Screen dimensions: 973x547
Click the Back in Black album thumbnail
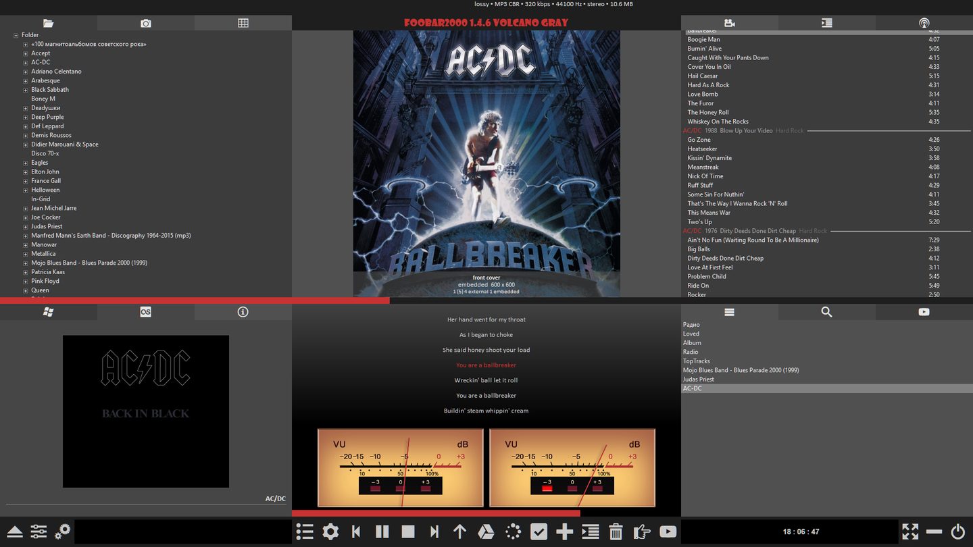pyautogui.click(x=146, y=411)
